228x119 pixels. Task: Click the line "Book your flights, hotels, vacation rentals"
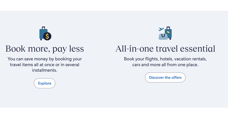coord(165,59)
